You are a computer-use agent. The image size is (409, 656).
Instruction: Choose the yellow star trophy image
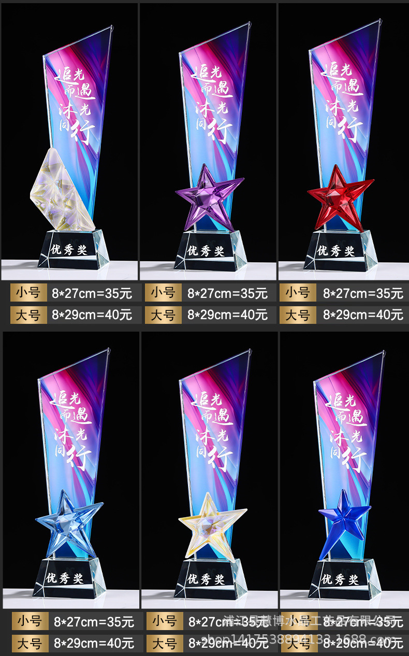coord(210,470)
